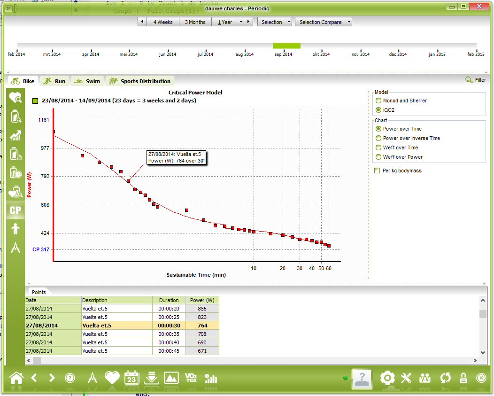Click the green timeline selection bar
Image resolution: width=494 pixels, height=396 pixels.
pyautogui.click(x=286, y=46)
